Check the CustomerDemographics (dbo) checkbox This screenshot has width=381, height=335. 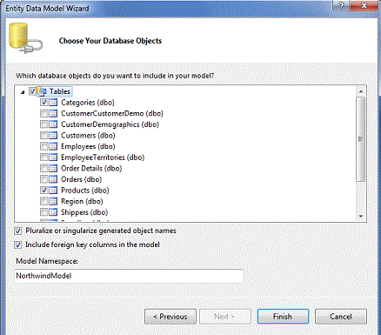(44, 124)
